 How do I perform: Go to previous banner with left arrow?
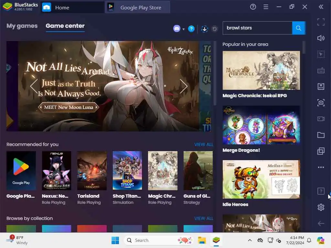34,86
